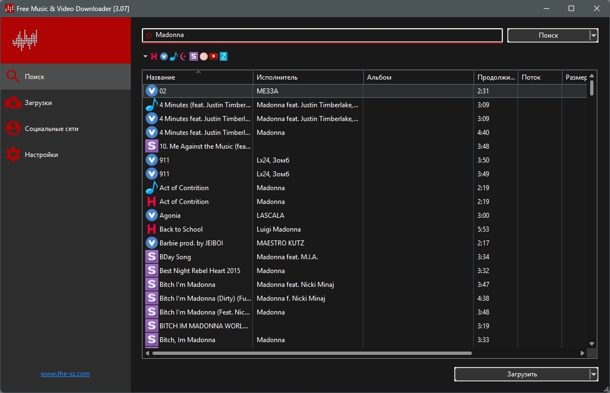Toggle the blue V source icon
This screenshot has width=610, height=393.
[164, 56]
